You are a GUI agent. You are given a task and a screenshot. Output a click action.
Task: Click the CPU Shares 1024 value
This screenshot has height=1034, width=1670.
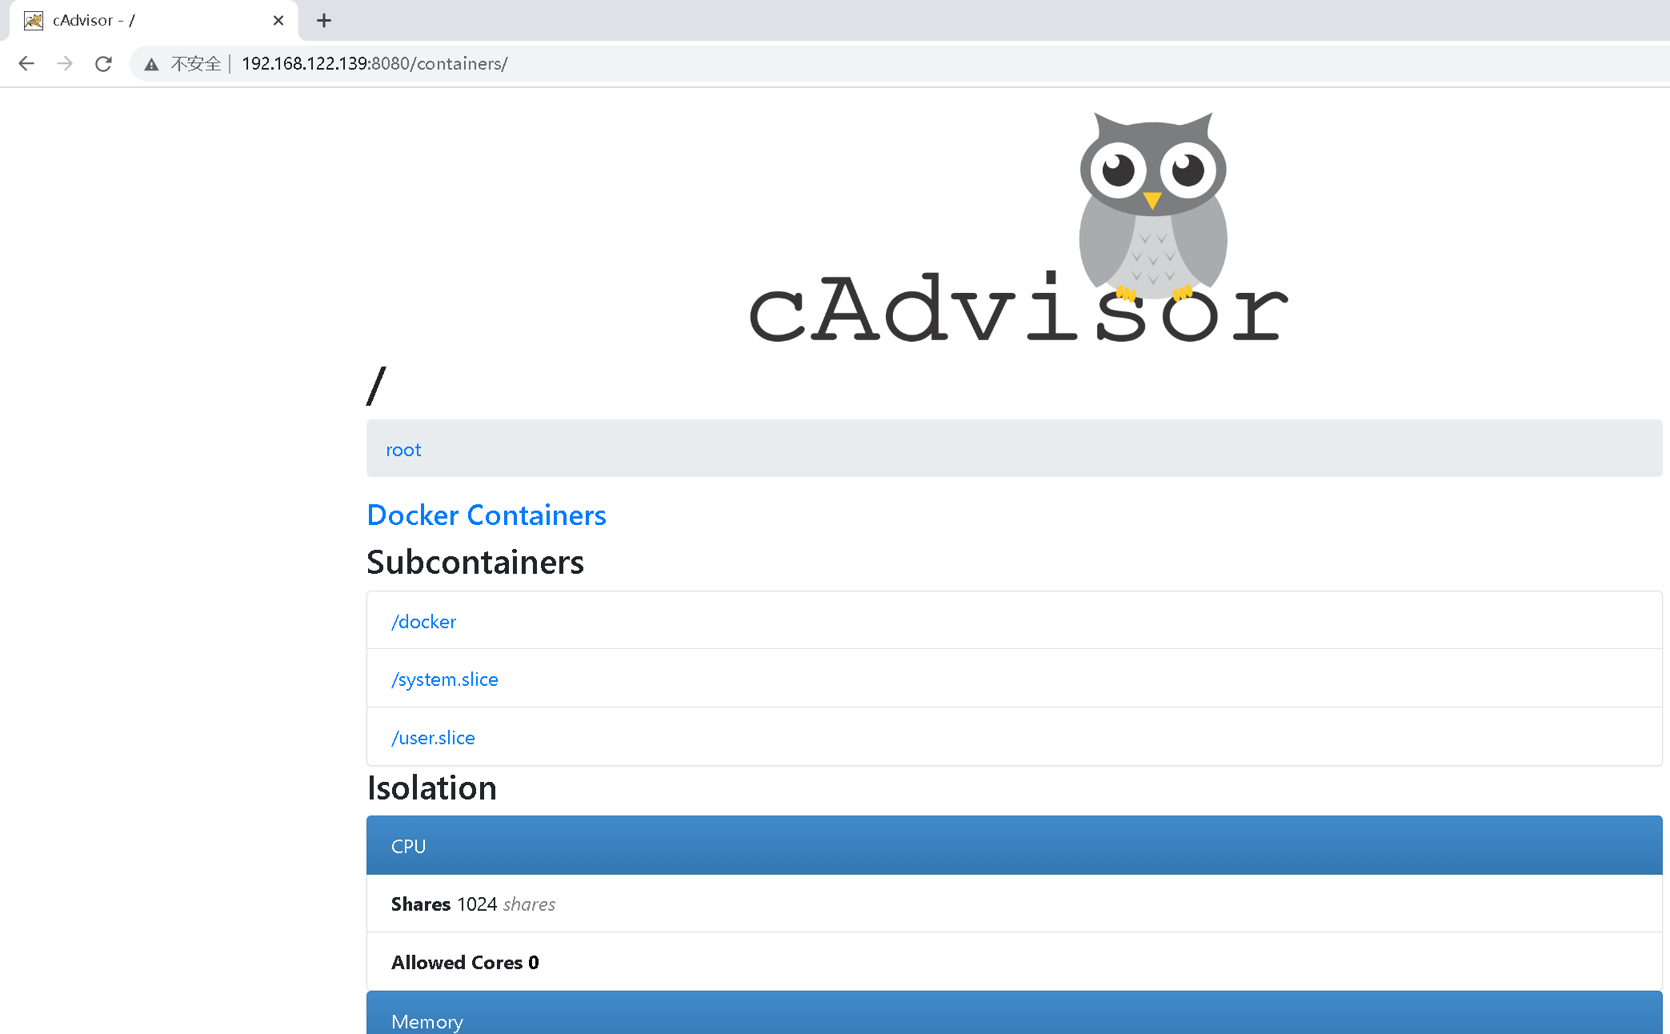tap(476, 904)
